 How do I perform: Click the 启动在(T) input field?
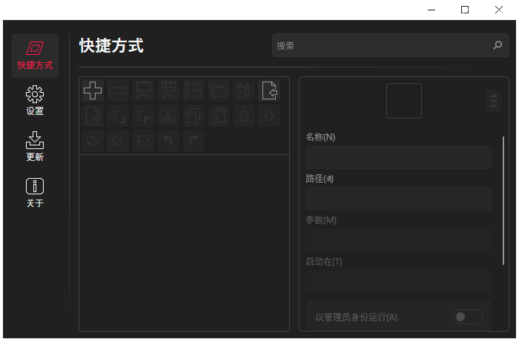pyautogui.click(x=399, y=282)
